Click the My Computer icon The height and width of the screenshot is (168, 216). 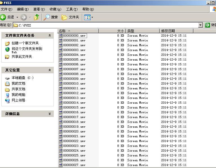(7, 95)
